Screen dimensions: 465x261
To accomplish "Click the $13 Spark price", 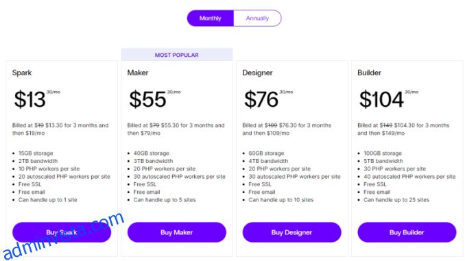I will (x=30, y=99).
